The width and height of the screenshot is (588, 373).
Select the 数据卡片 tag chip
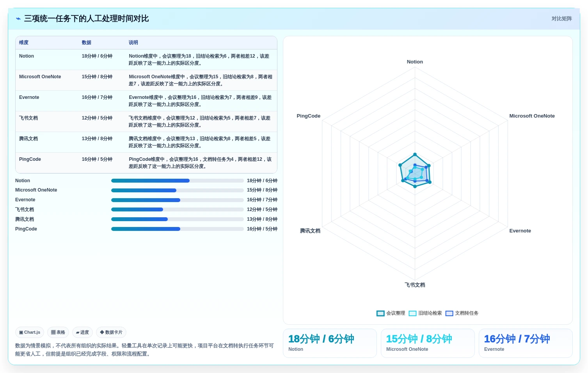click(x=111, y=332)
